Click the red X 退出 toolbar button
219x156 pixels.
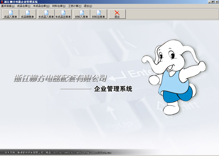click(117, 14)
